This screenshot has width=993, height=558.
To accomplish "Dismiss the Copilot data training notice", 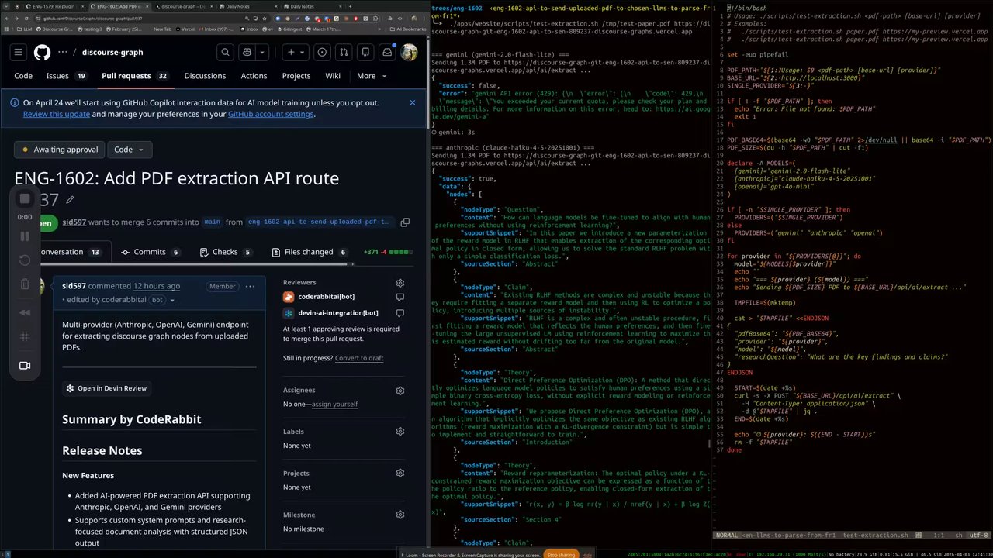I will click(x=413, y=102).
